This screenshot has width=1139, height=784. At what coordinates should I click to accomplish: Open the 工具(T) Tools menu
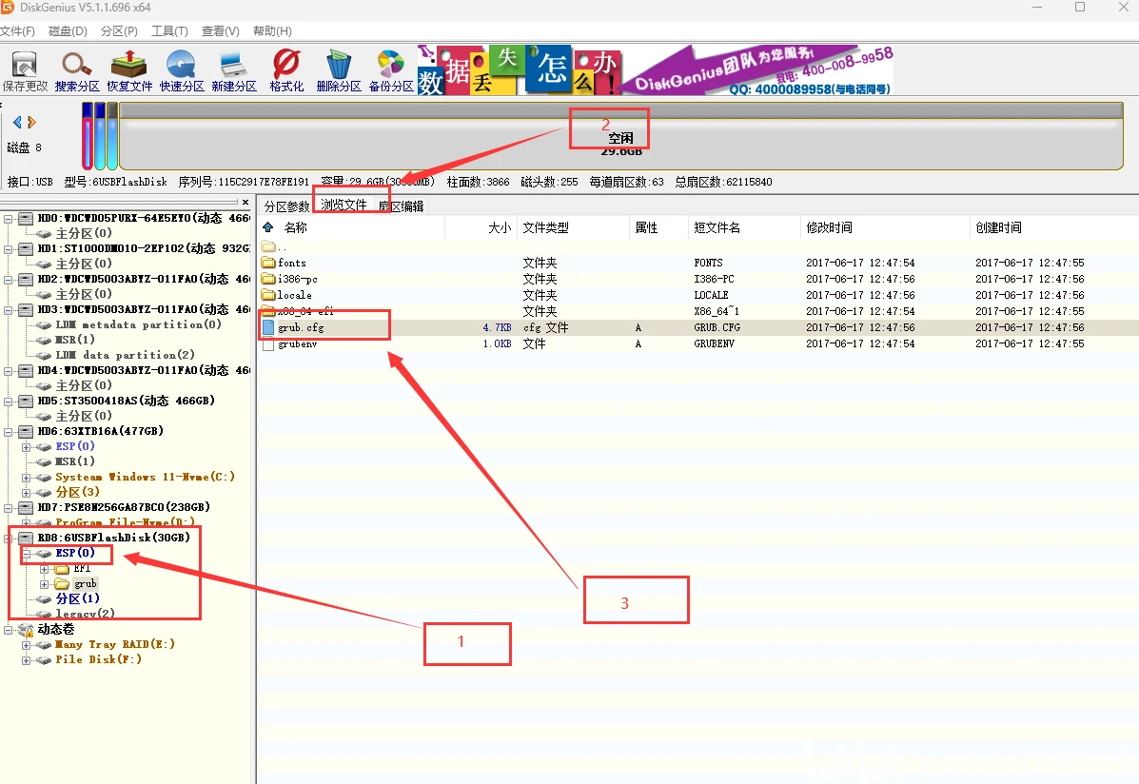169,31
